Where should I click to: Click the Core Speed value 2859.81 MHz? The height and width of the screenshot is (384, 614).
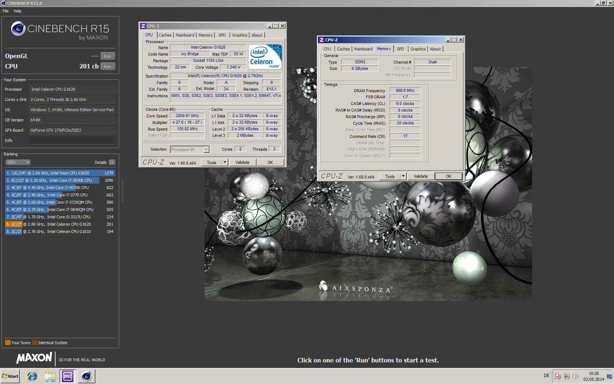coord(187,116)
